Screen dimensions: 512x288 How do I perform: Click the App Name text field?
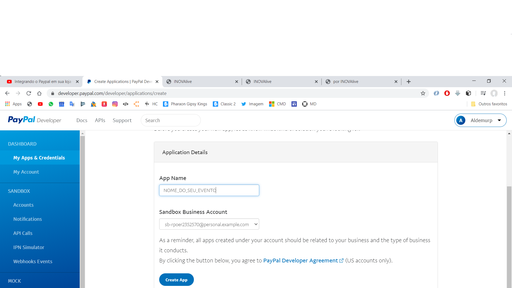[x=209, y=190]
